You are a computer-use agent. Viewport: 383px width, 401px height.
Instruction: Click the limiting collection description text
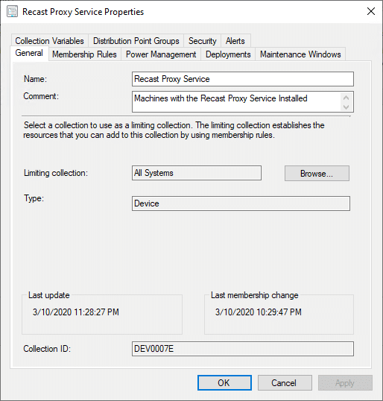click(x=174, y=130)
